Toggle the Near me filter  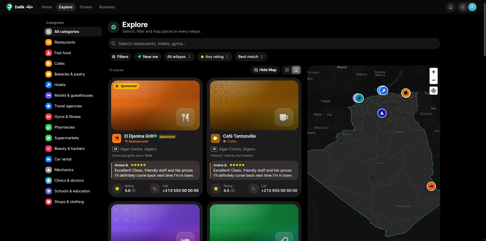pos(148,57)
